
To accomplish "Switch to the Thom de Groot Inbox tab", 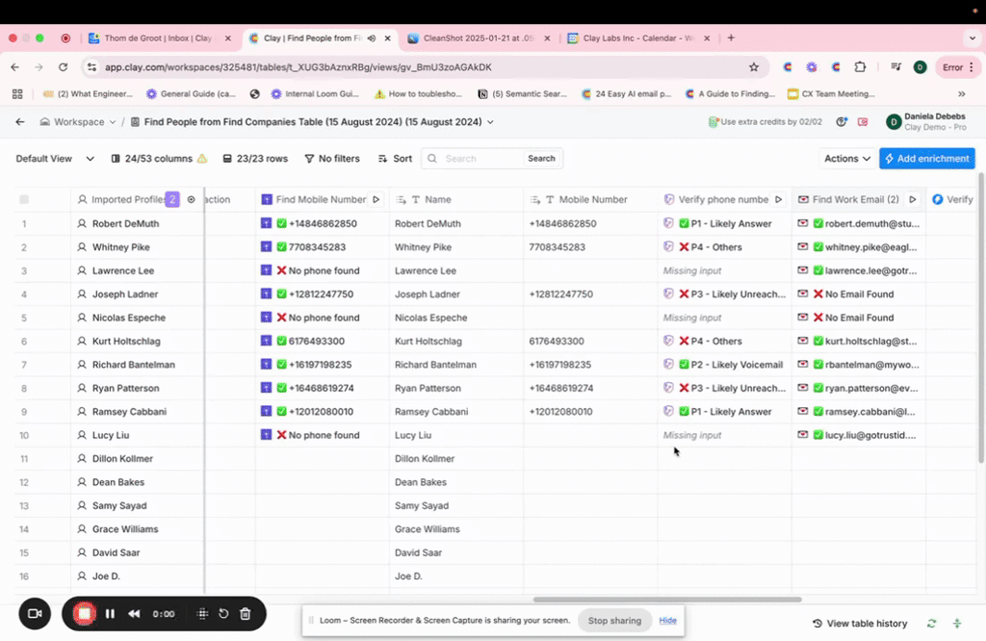I will pos(158,38).
